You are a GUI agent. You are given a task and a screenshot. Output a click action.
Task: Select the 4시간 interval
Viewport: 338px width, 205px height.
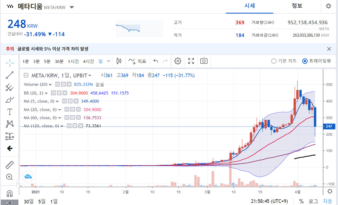coord(89,61)
